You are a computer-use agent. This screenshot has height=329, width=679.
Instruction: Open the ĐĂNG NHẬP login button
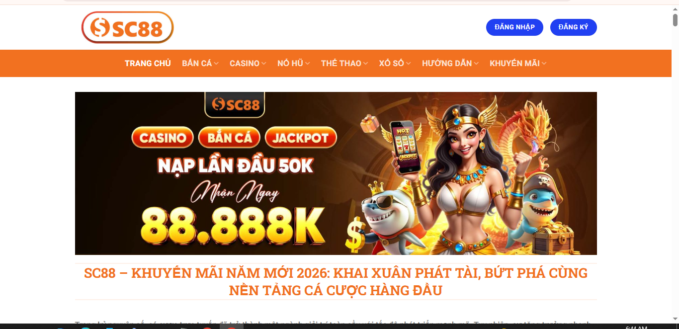(514, 27)
